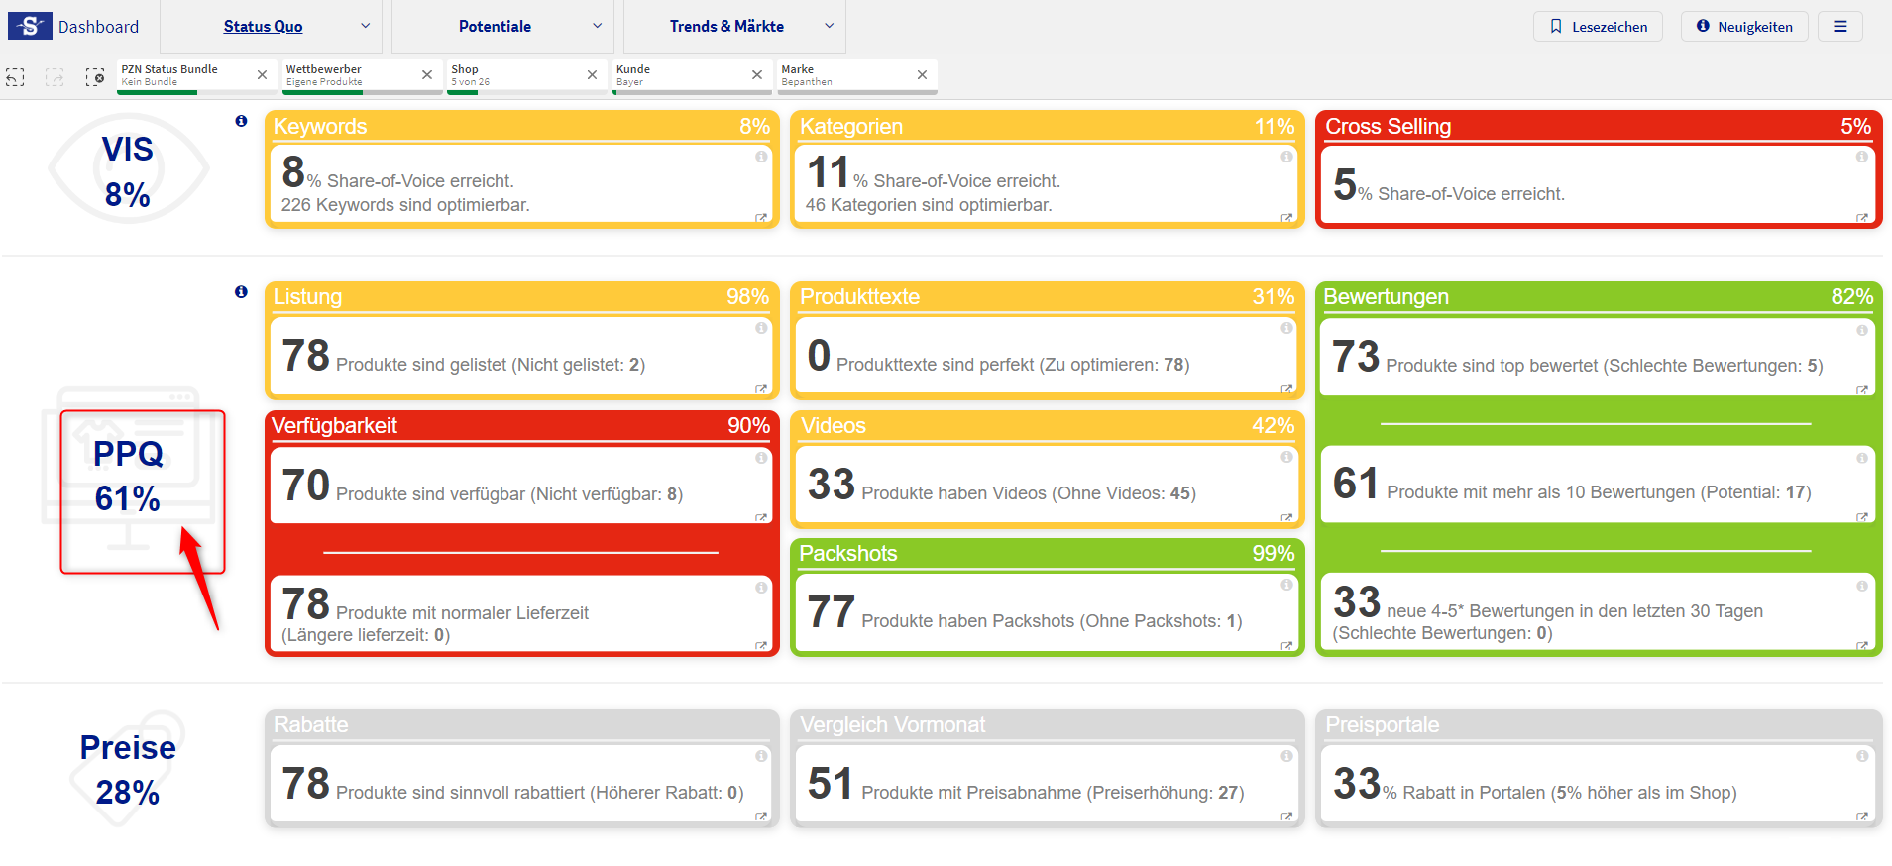Click the Neuigkeiten button
Viewport: 1892px width, 866px height.
(1744, 27)
